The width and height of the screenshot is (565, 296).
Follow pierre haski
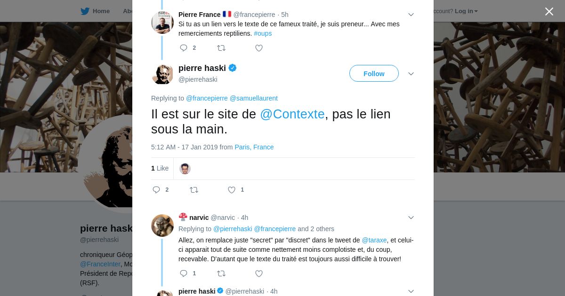click(x=374, y=73)
